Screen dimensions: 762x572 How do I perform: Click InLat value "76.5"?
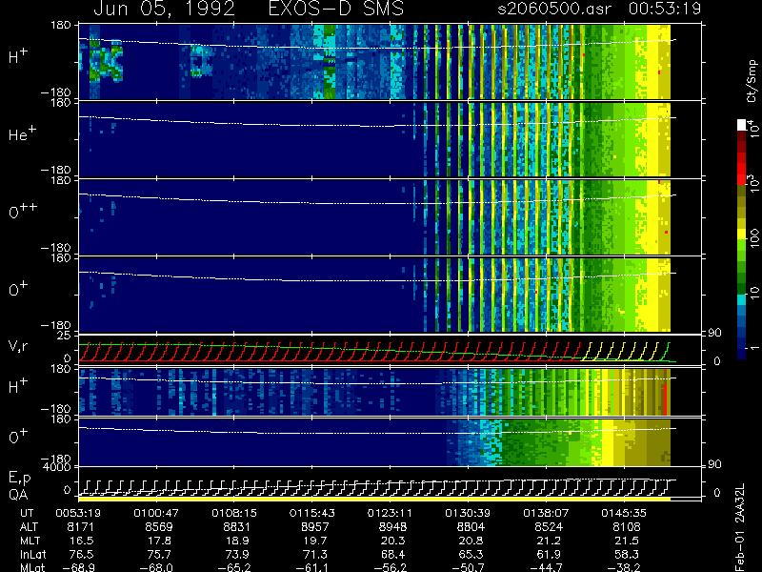[x=82, y=554]
